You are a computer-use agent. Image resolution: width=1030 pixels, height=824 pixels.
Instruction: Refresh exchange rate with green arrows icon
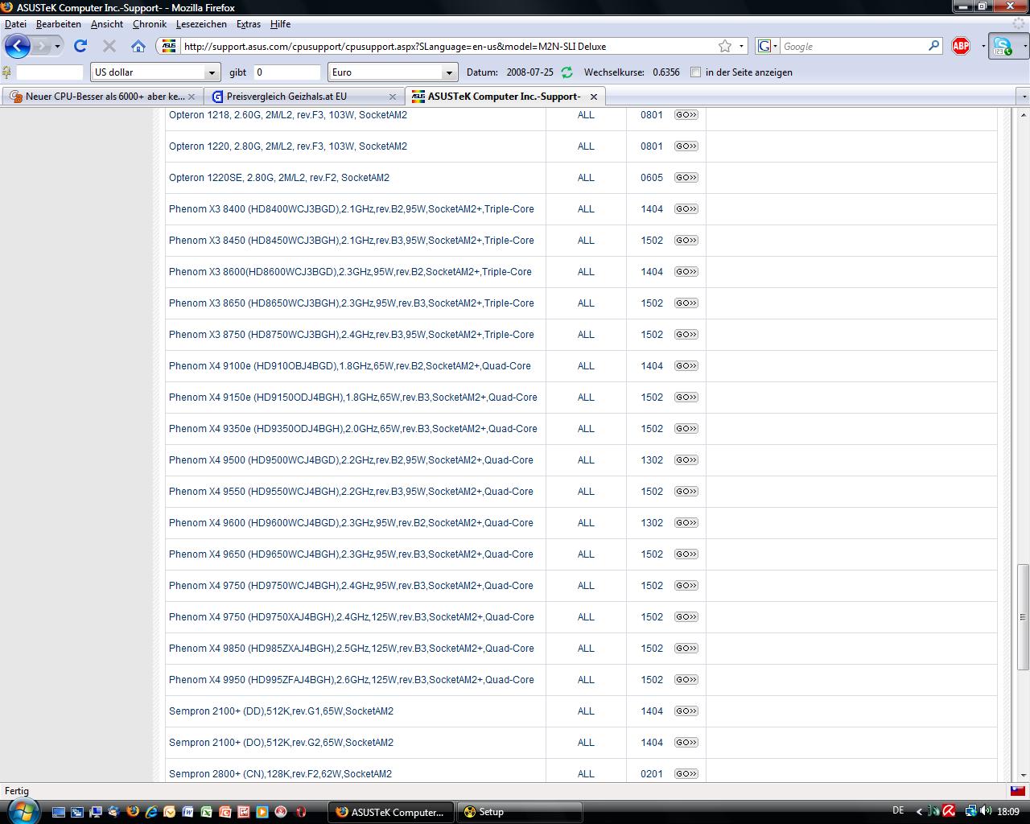[566, 72]
